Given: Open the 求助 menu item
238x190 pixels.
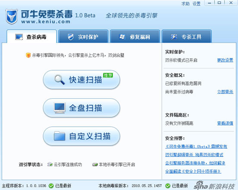Looking at the screenshot, I should 186,3.
